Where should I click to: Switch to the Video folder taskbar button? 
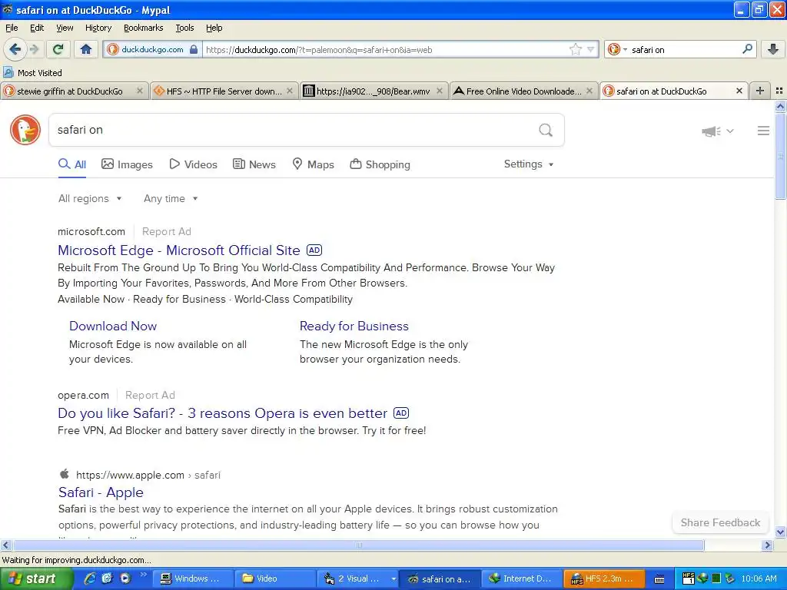pyautogui.click(x=275, y=578)
